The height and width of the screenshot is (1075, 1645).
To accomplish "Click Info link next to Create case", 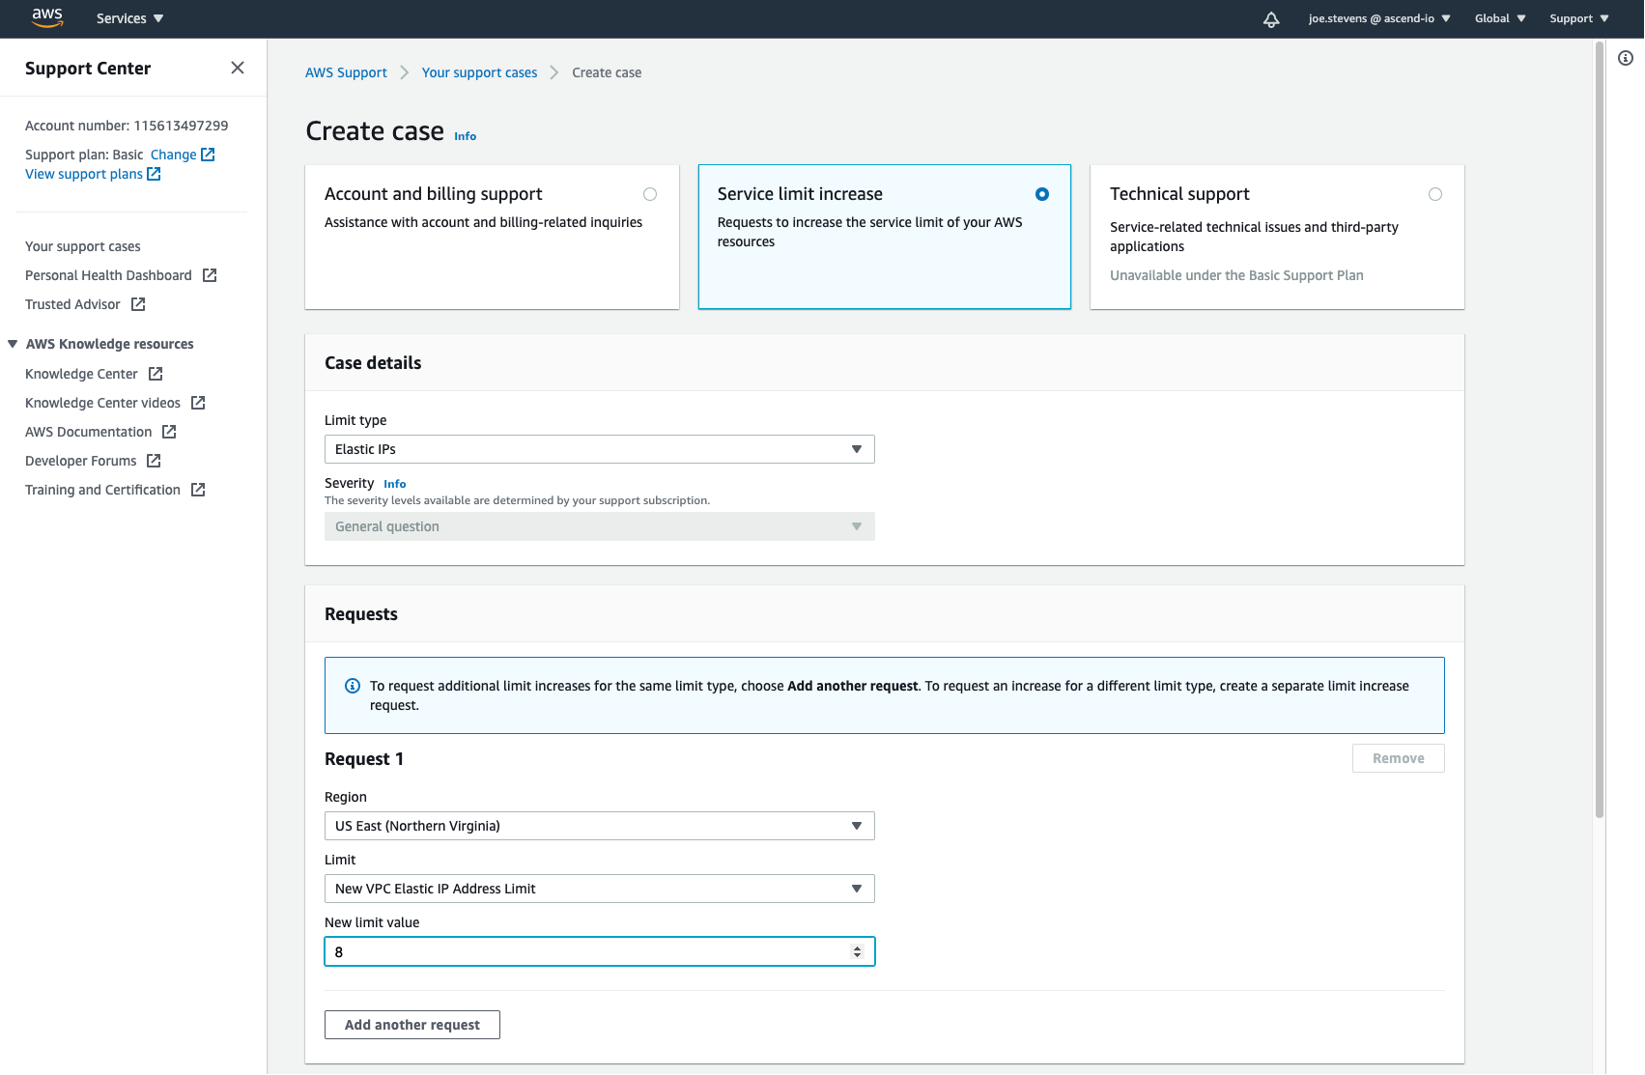I will [465, 136].
